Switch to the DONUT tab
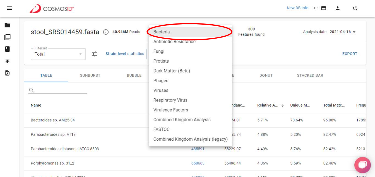The height and width of the screenshot is (177, 375). tap(266, 75)
